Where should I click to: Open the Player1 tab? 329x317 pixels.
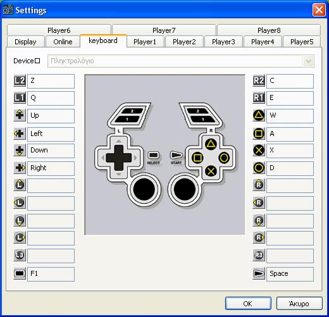click(145, 42)
